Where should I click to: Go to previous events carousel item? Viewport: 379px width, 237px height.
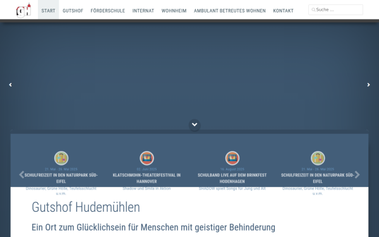click(21, 174)
